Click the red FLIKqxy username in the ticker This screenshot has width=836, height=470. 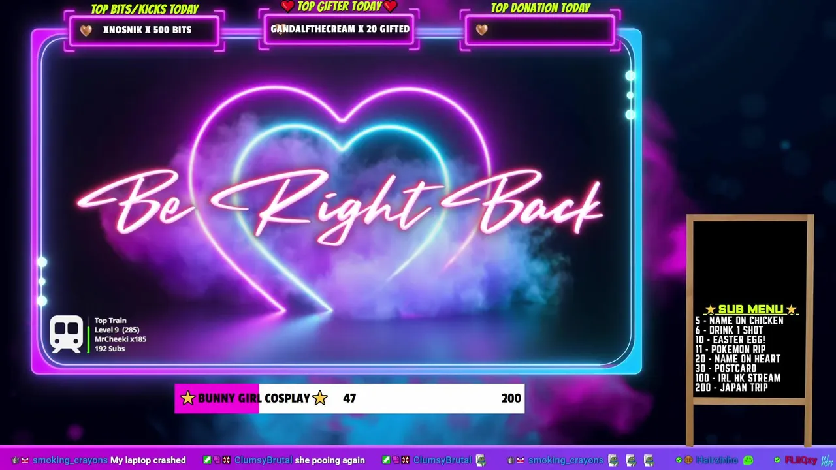(801, 460)
